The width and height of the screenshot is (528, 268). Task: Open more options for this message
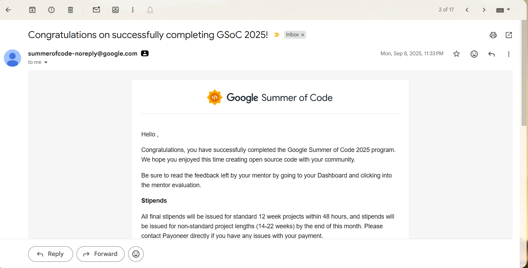pos(509,54)
